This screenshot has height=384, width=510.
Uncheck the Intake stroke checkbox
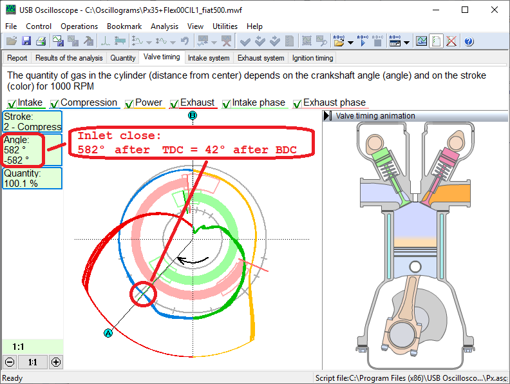pos(12,103)
